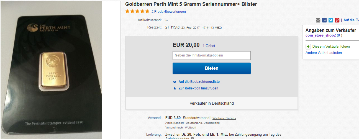359x139 pixels.
Task: Pin the listing on Pinterest
Action: click(x=337, y=20)
